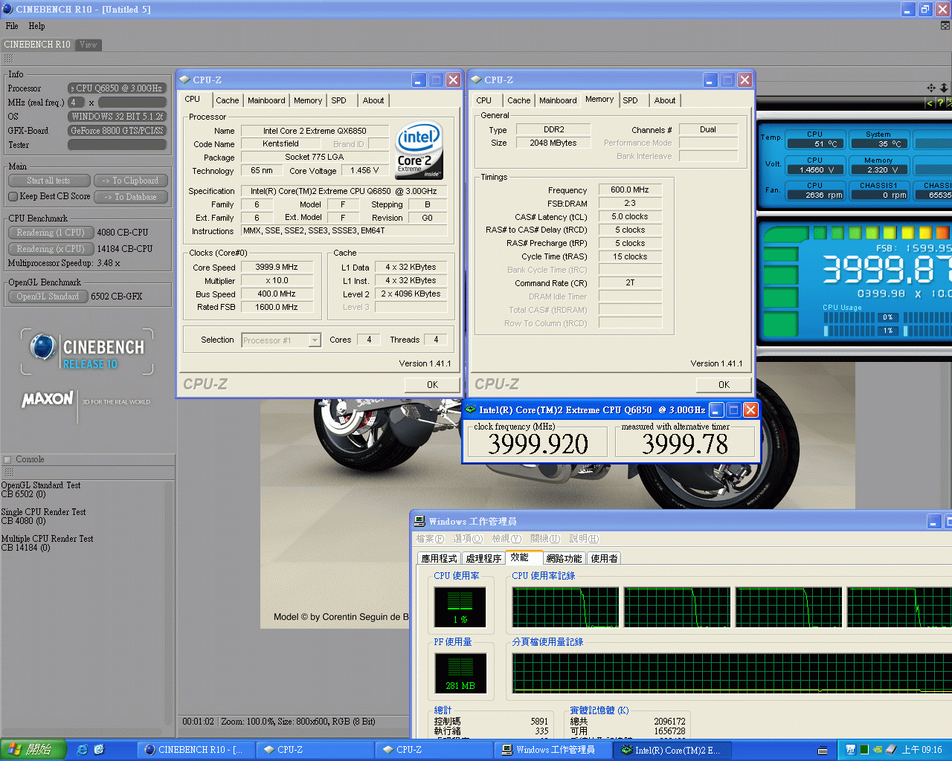Screen dimensions: 952x761
Task: Click the Task Manager title bar icon
Action: [x=420, y=521]
